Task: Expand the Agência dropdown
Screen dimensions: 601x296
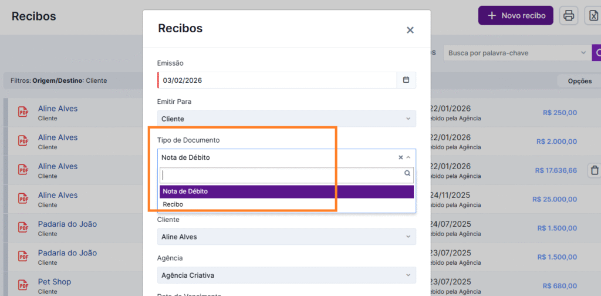Action: [408, 275]
